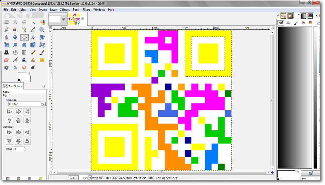Open the 'Relative to: First item' dropdown
This screenshot has width=325, height=185.
coord(27,104)
